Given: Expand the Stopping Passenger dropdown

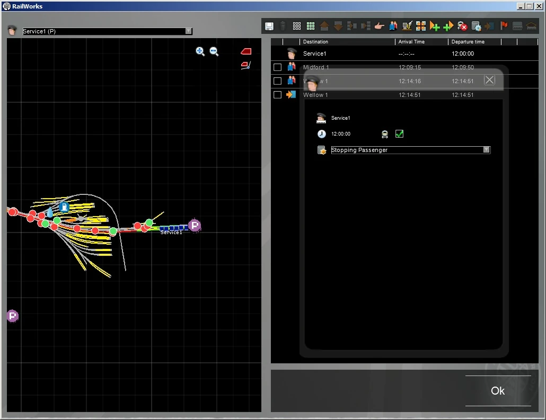Looking at the screenshot, I should [x=486, y=150].
